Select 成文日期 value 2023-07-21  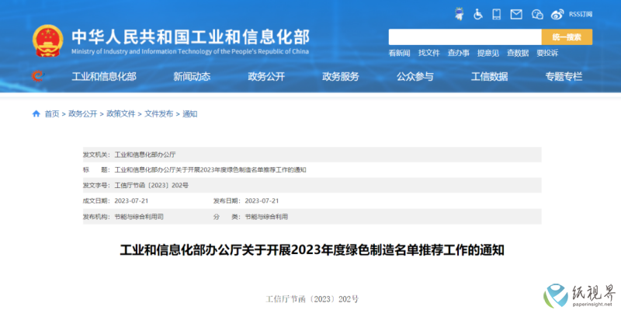coord(131,200)
